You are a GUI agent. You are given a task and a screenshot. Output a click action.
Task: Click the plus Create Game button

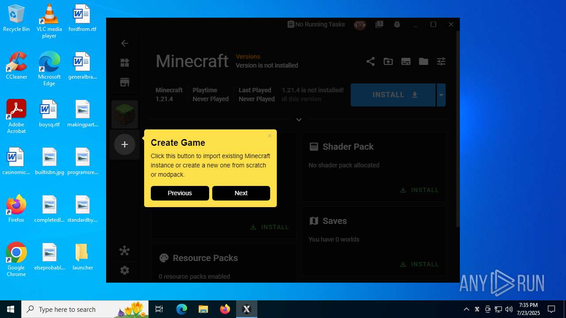[x=125, y=144]
